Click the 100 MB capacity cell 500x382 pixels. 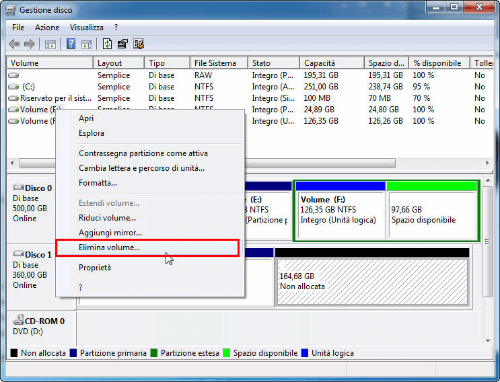click(317, 98)
